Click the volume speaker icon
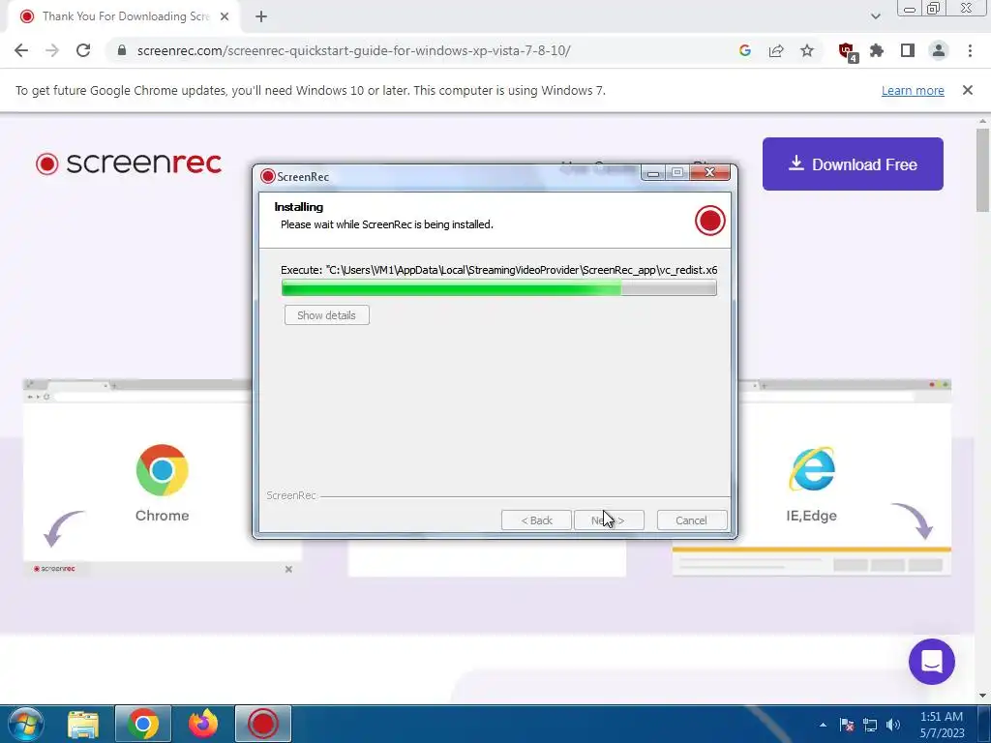The image size is (991, 743). [893, 725]
